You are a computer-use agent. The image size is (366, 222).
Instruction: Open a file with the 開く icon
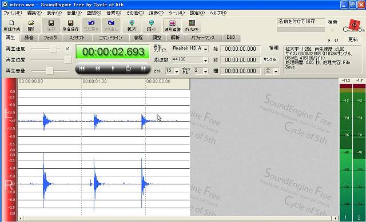(x=31, y=25)
